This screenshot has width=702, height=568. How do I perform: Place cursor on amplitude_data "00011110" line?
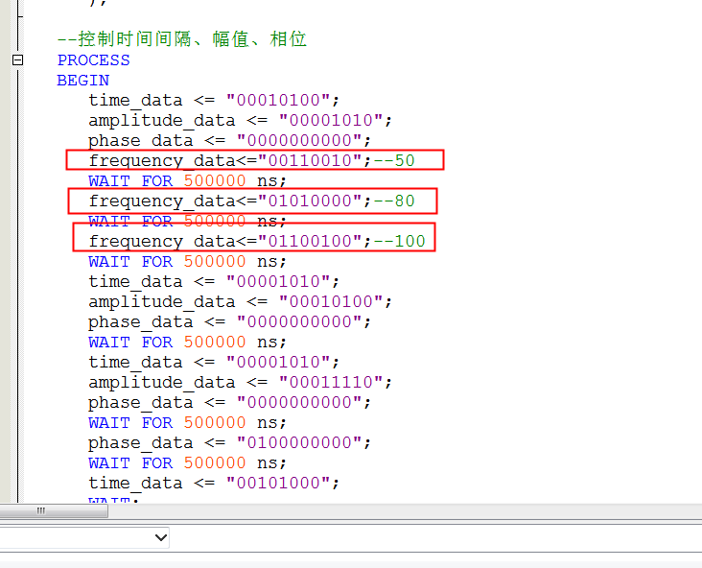point(240,383)
